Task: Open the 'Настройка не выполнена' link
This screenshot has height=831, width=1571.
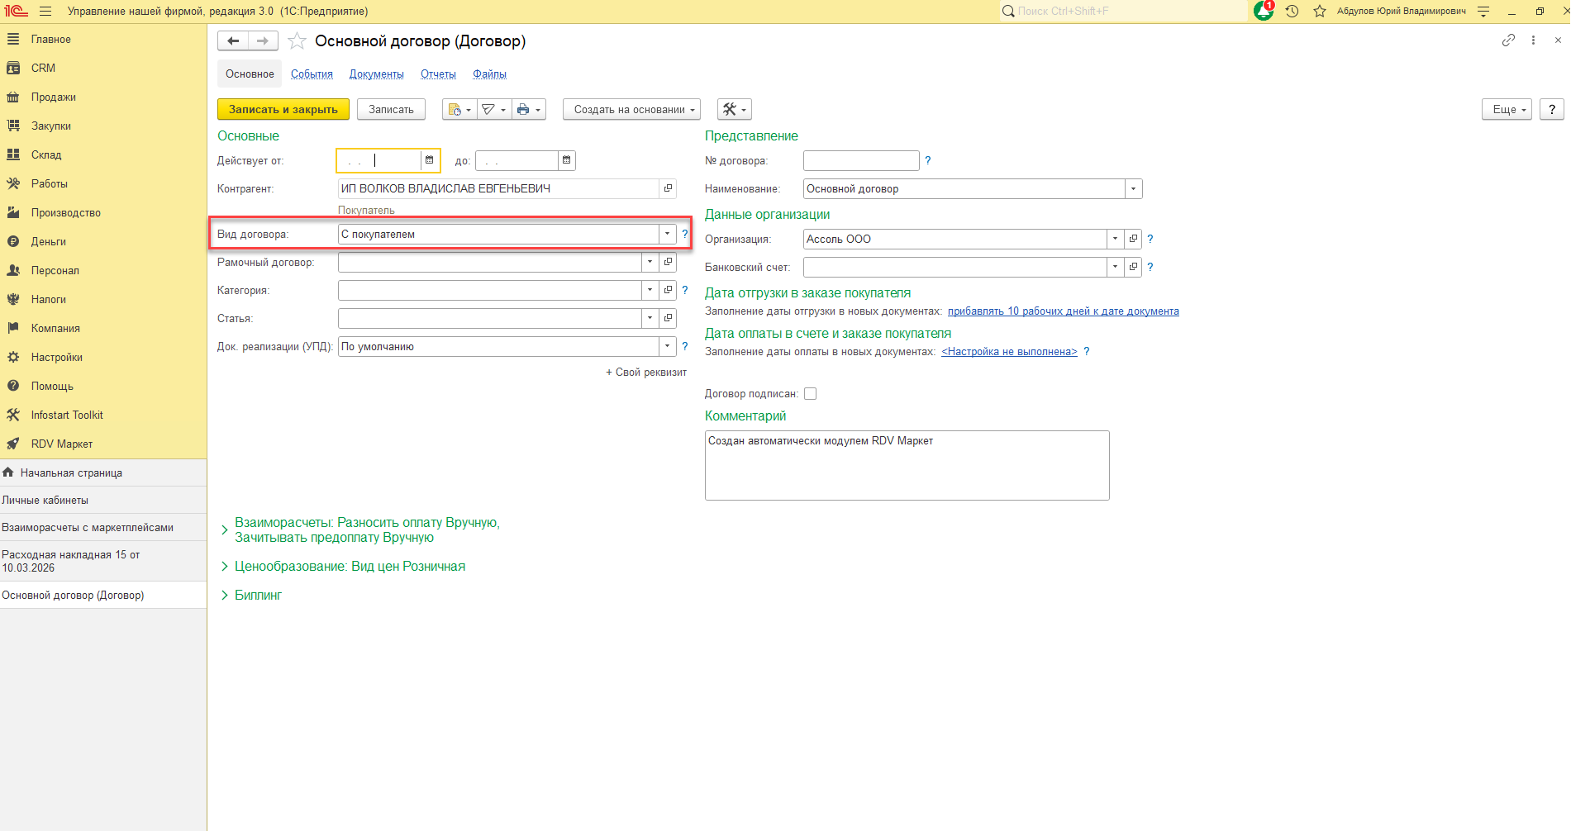Action: (x=1009, y=352)
